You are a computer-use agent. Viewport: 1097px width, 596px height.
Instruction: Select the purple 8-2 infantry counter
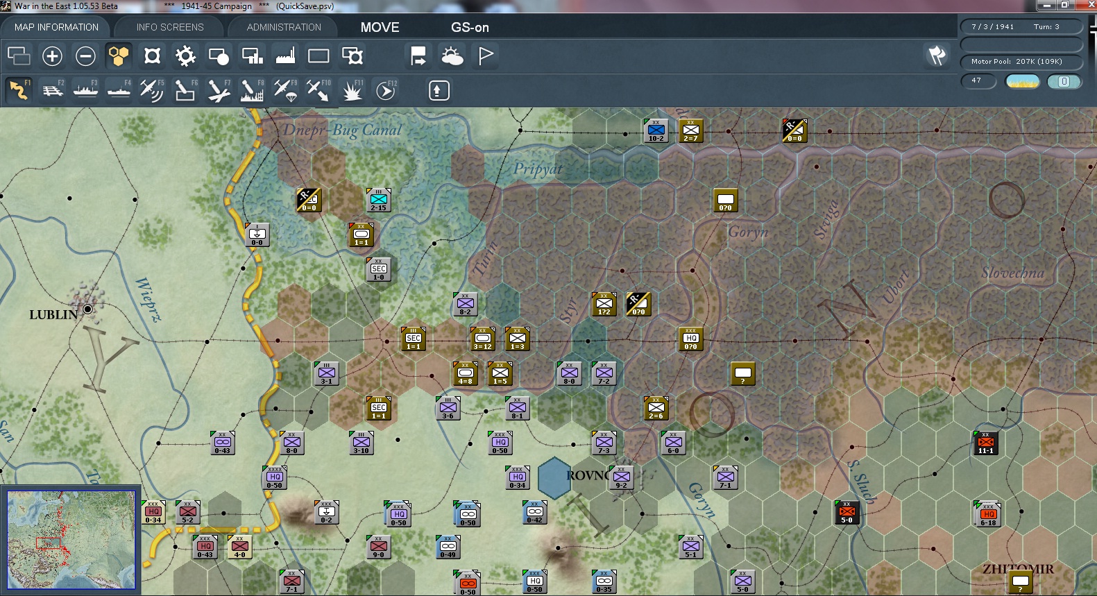pos(465,304)
